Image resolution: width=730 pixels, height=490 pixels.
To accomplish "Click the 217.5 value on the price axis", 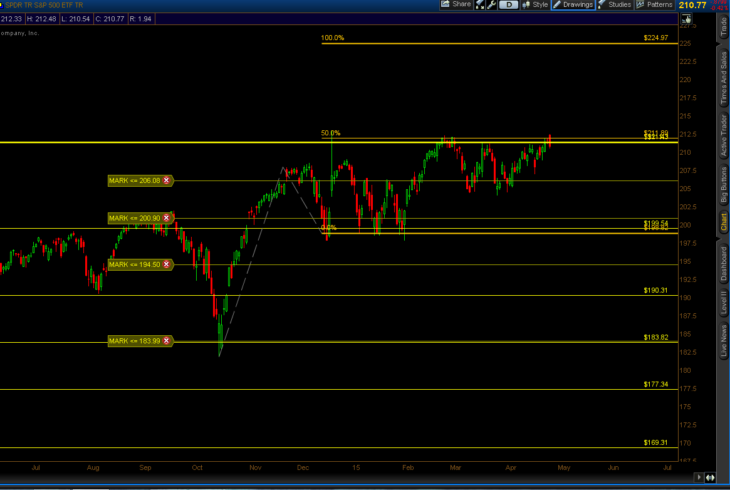I will (x=688, y=98).
